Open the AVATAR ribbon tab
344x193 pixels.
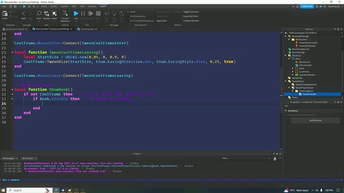coord(64,6)
